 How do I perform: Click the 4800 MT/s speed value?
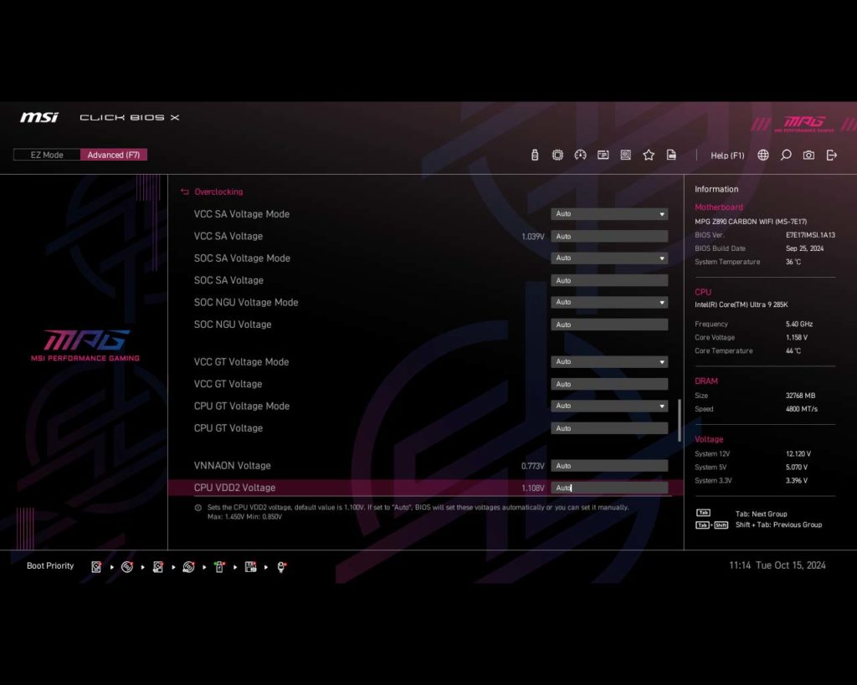pyautogui.click(x=802, y=409)
